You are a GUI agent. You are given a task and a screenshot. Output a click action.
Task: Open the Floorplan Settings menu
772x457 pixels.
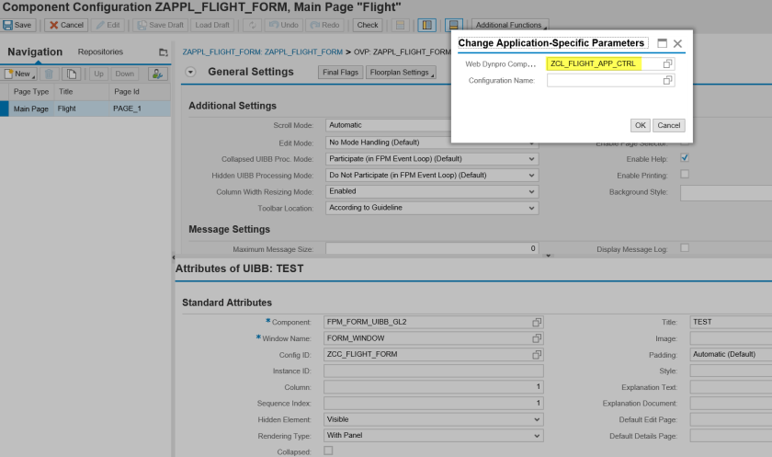click(x=401, y=73)
